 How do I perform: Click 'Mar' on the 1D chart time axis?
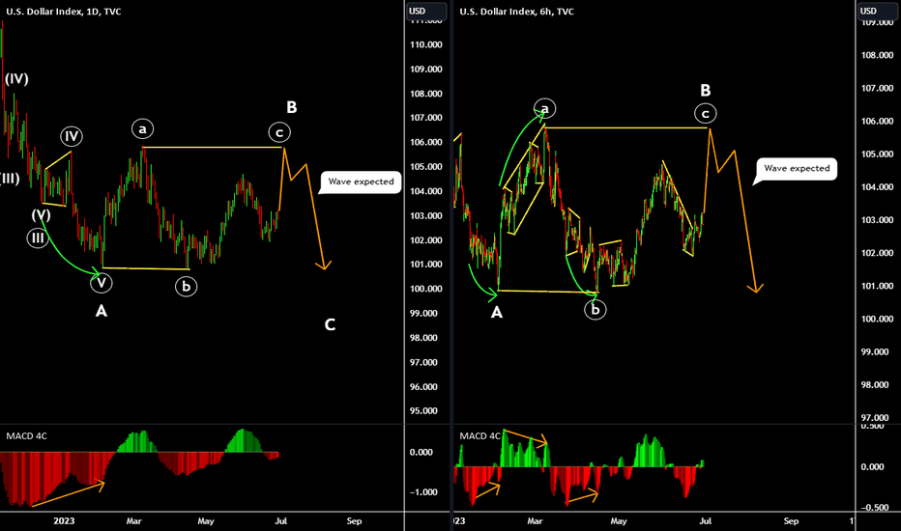tap(133, 521)
